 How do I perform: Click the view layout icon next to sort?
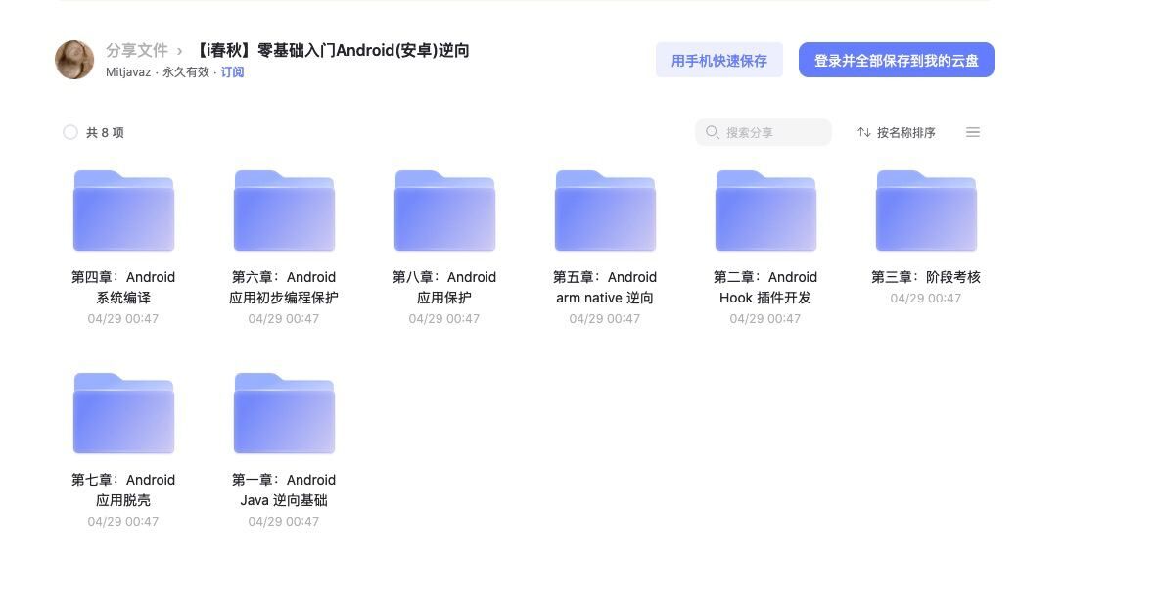(x=973, y=132)
